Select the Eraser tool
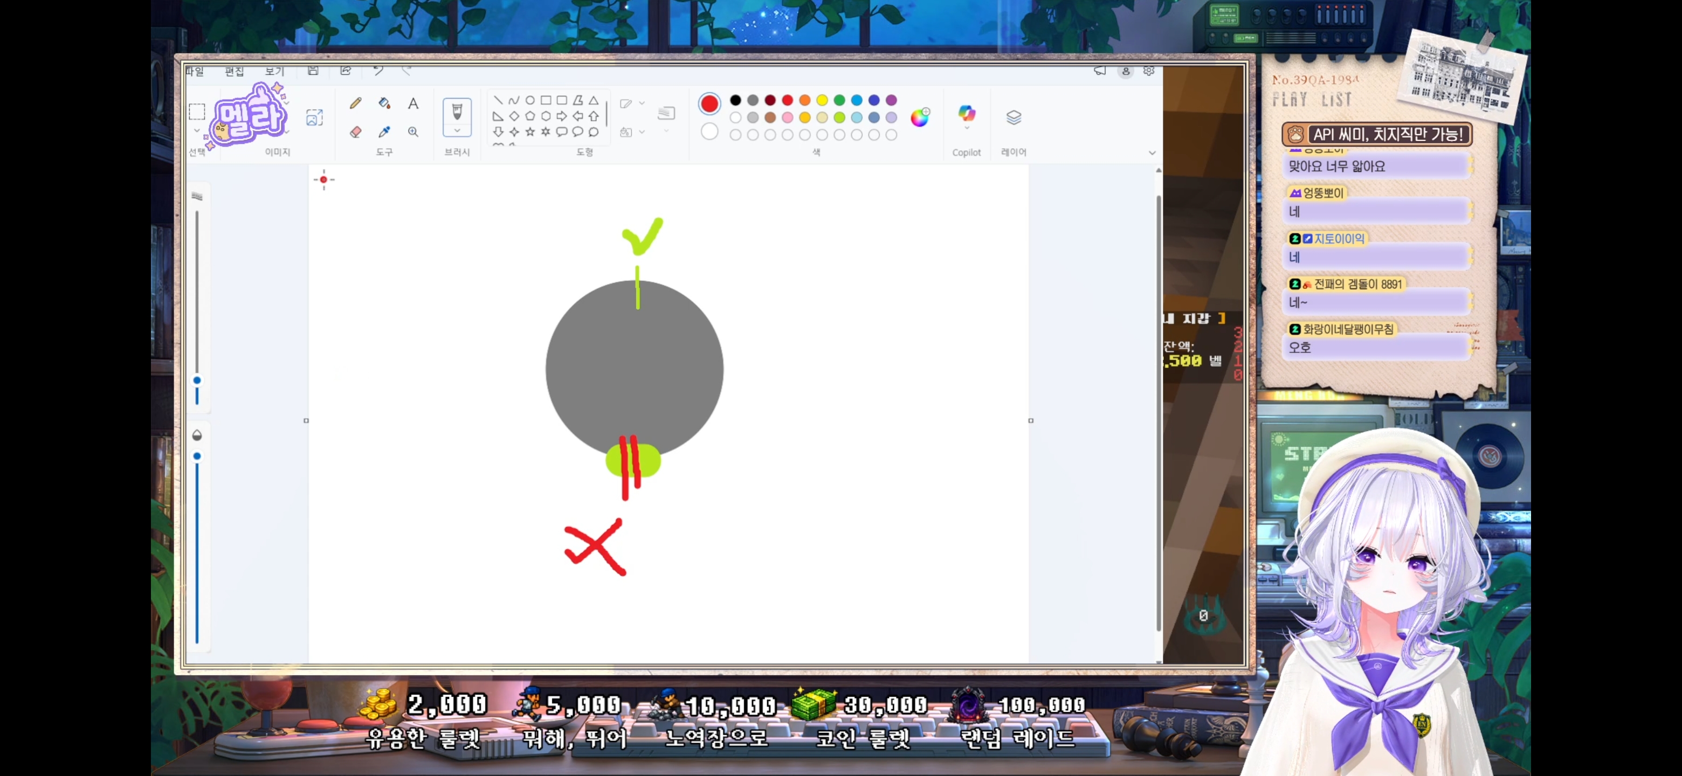Screen dimensions: 1682x776 [355, 132]
